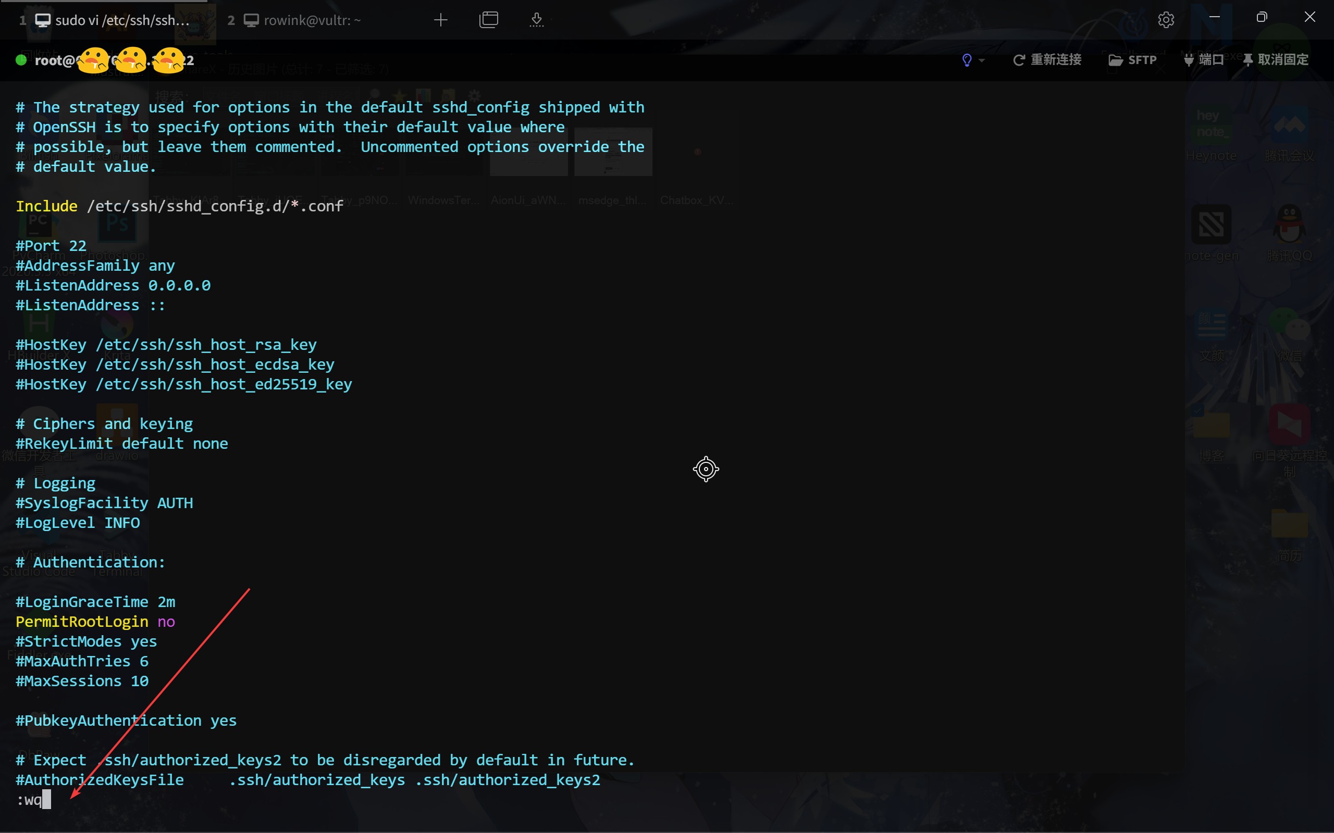
Task: Restore down the Tabby window
Action: click(1261, 18)
